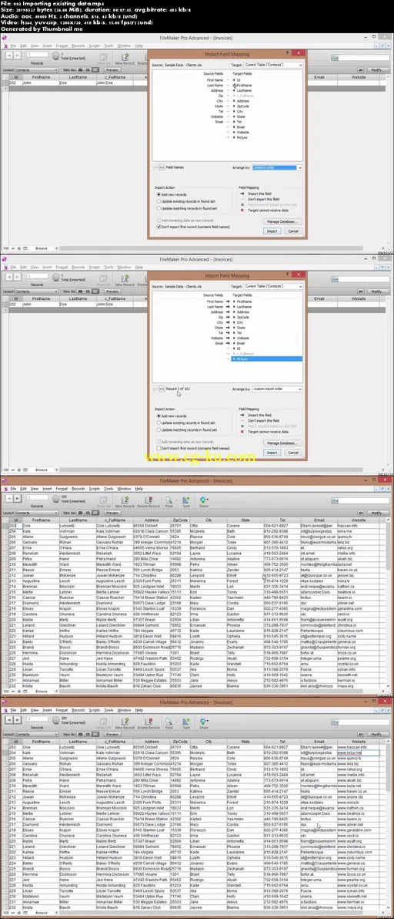The height and width of the screenshot is (919, 394).
Task: Click quick find magnifier in third frame
Action: click(x=334, y=499)
